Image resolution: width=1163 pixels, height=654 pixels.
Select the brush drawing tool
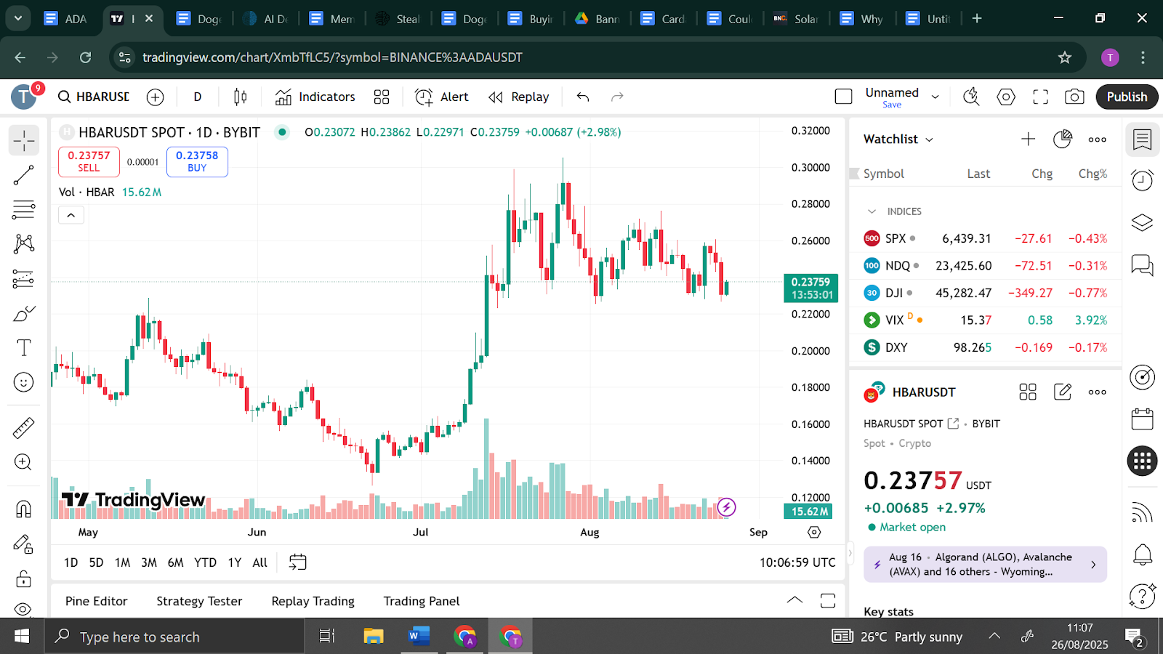point(24,313)
